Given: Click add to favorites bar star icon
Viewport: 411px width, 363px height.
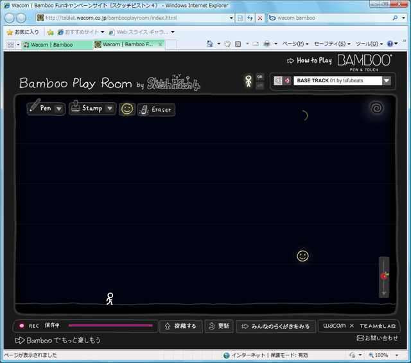Looking at the screenshot, I should pos(50,32).
